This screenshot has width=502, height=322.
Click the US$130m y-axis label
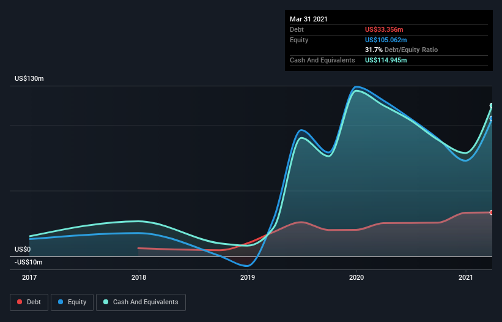(29, 78)
